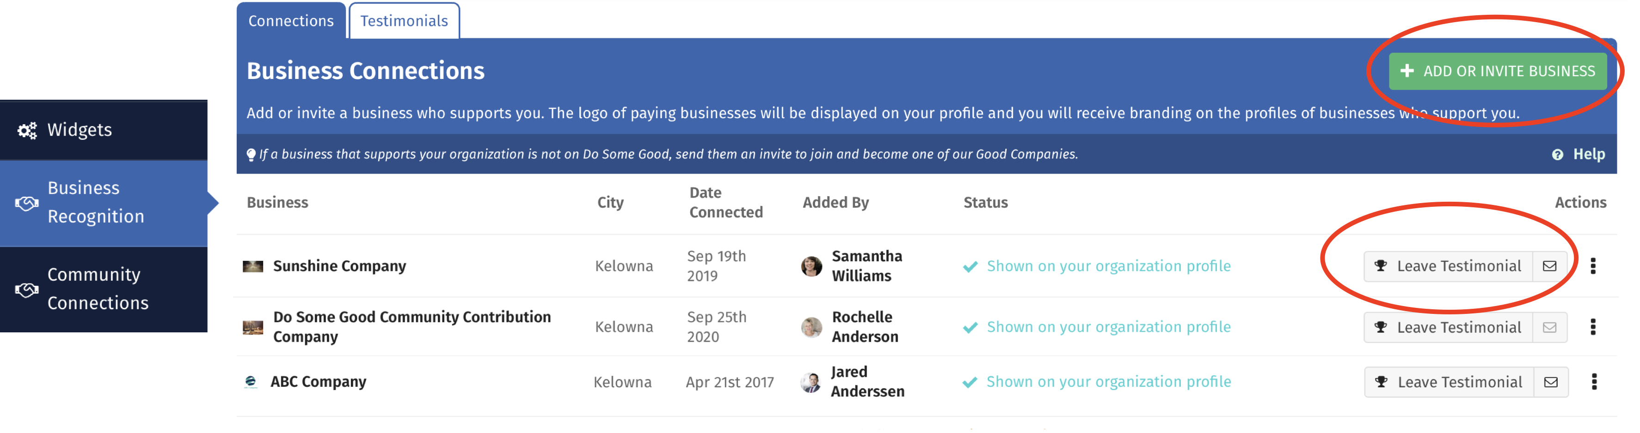Open three-dot menu for ABC Company
1640x433 pixels.
(1594, 381)
